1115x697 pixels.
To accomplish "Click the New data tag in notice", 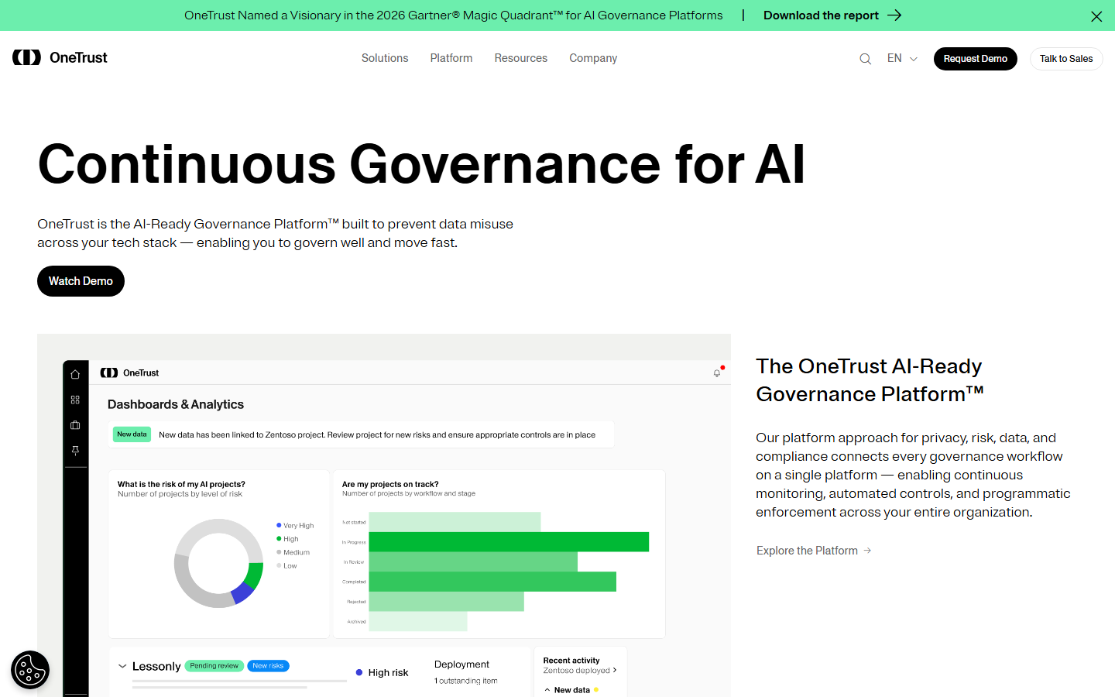I will click(132, 434).
